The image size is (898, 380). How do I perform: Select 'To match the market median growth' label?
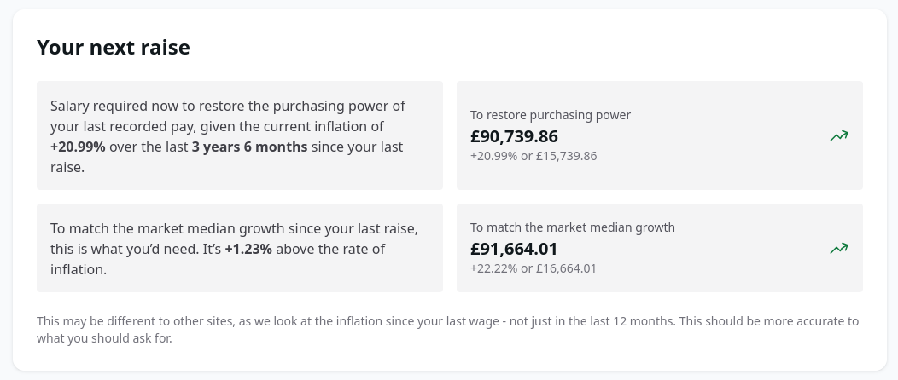(572, 227)
